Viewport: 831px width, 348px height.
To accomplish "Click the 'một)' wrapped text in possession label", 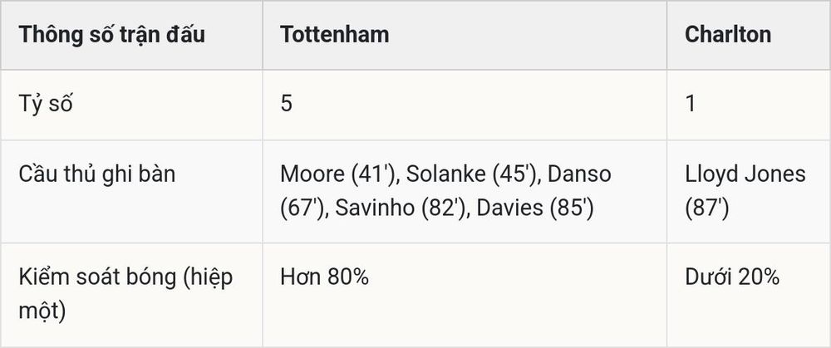I will (x=42, y=311).
